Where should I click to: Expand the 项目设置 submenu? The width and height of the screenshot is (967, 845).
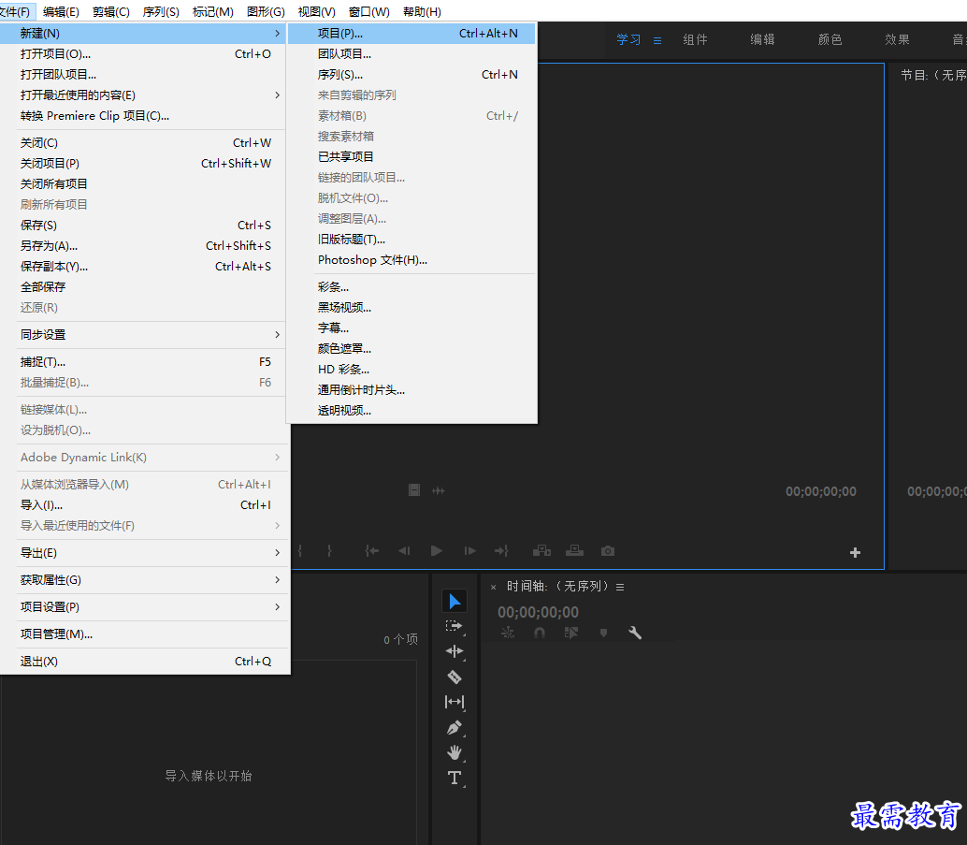click(146, 606)
